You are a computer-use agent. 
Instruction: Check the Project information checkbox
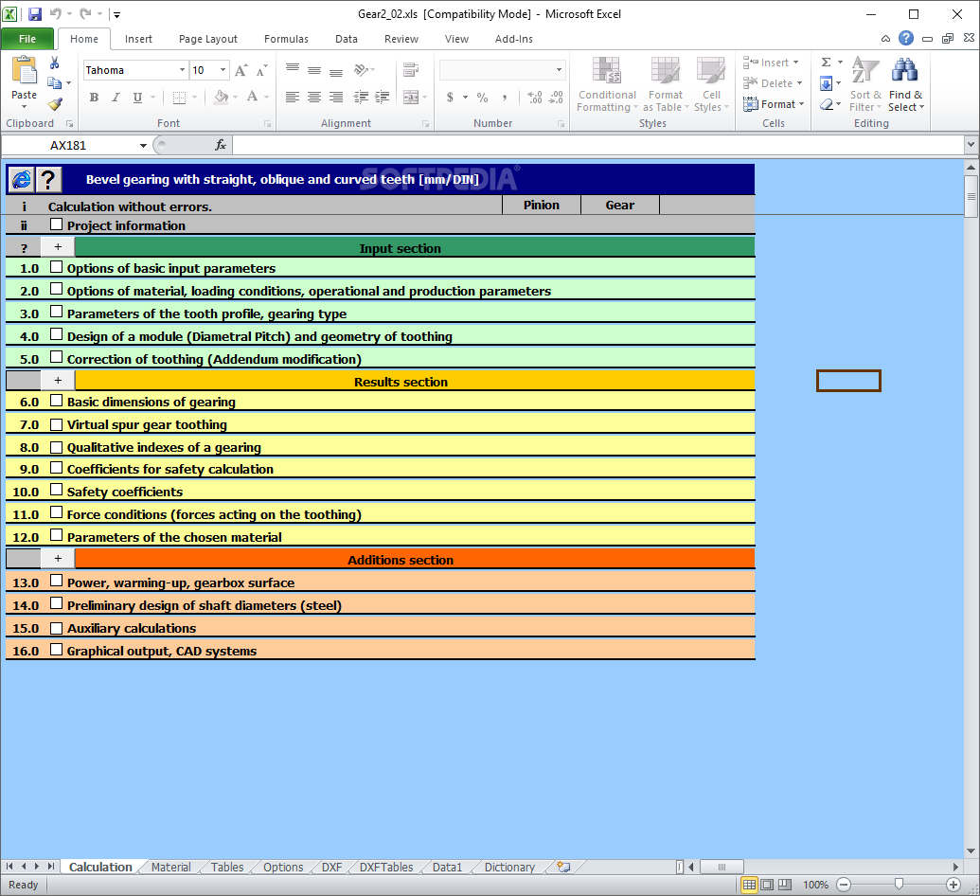[56, 224]
